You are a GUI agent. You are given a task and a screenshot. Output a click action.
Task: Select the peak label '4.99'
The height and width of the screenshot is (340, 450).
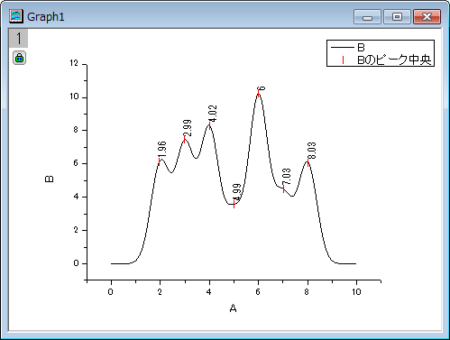pos(237,192)
